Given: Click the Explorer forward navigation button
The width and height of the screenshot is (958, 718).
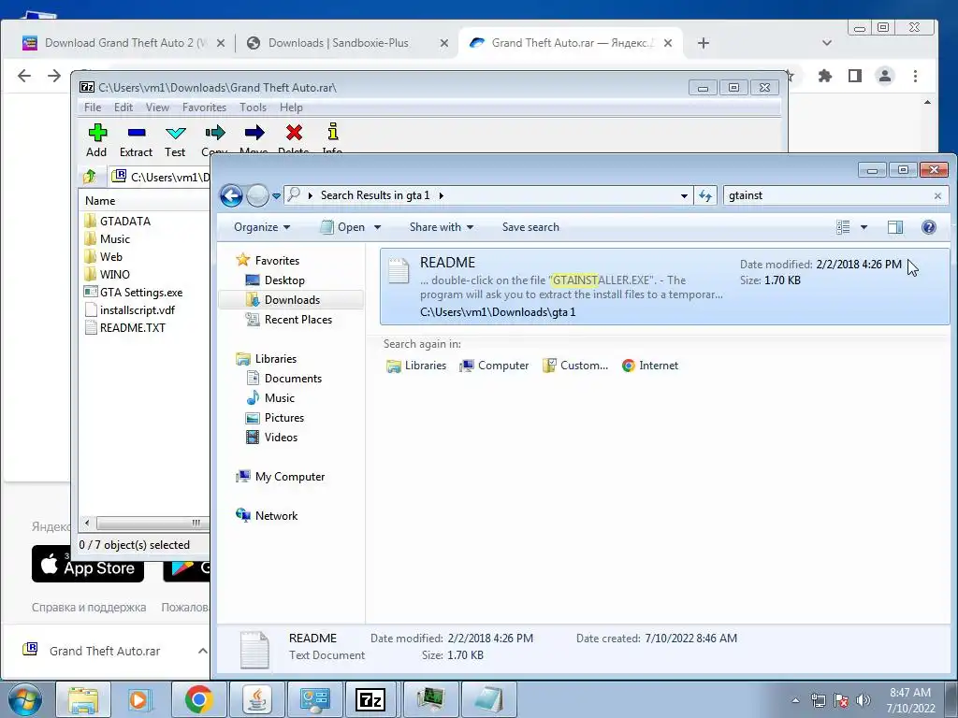Looking at the screenshot, I should (x=257, y=196).
